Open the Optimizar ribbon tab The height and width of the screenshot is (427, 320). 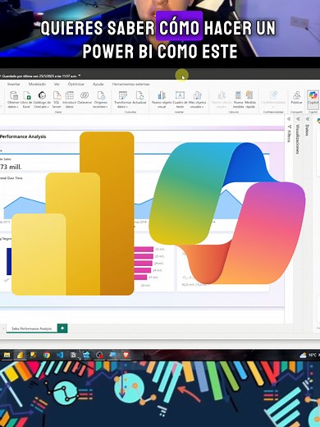point(76,84)
